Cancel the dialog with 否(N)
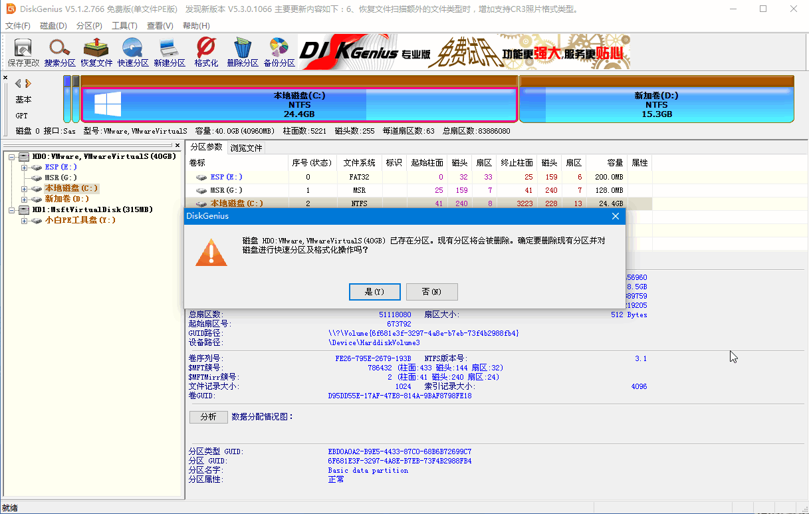The width and height of the screenshot is (809, 514). point(432,291)
